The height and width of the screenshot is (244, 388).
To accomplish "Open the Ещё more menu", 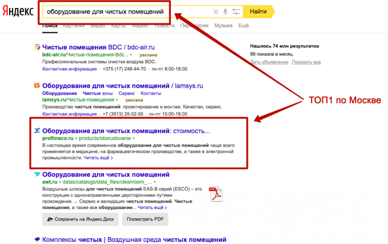I will point(244,25).
